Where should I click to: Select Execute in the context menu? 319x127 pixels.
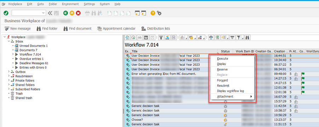(x=223, y=59)
